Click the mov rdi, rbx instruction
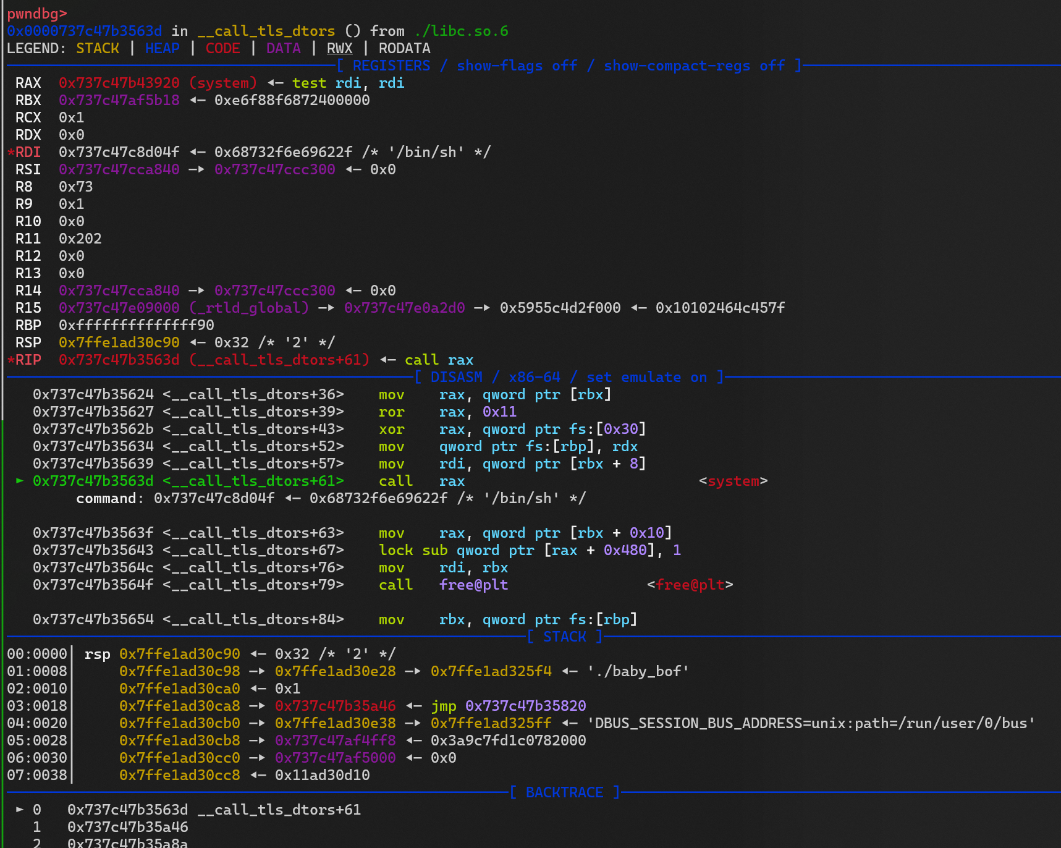Image resolution: width=1061 pixels, height=848 pixels. (443, 567)
